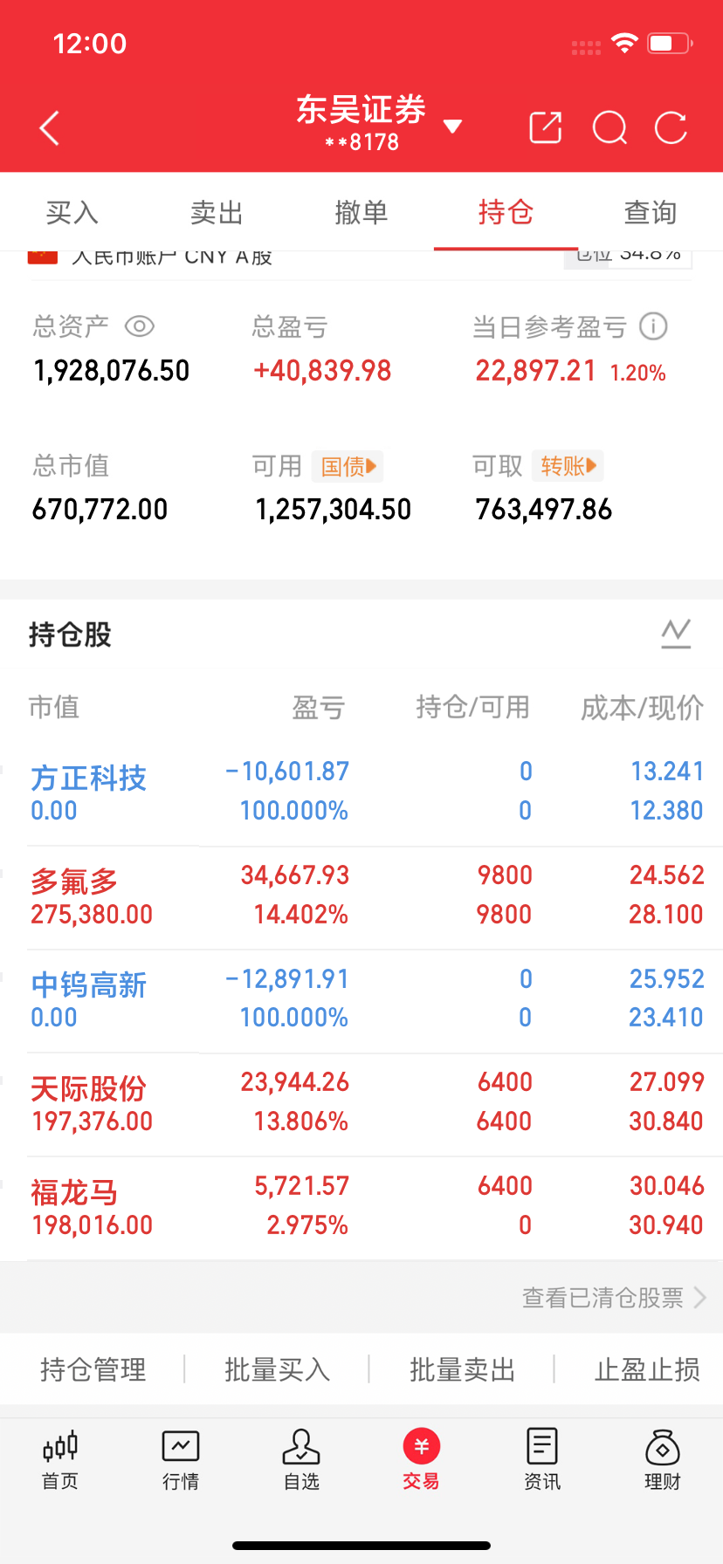Image resolution: width=723 pixels, height=1564 pixels.
Task: Sort by the 市值 column header
Action: click(x=54, y=707)
